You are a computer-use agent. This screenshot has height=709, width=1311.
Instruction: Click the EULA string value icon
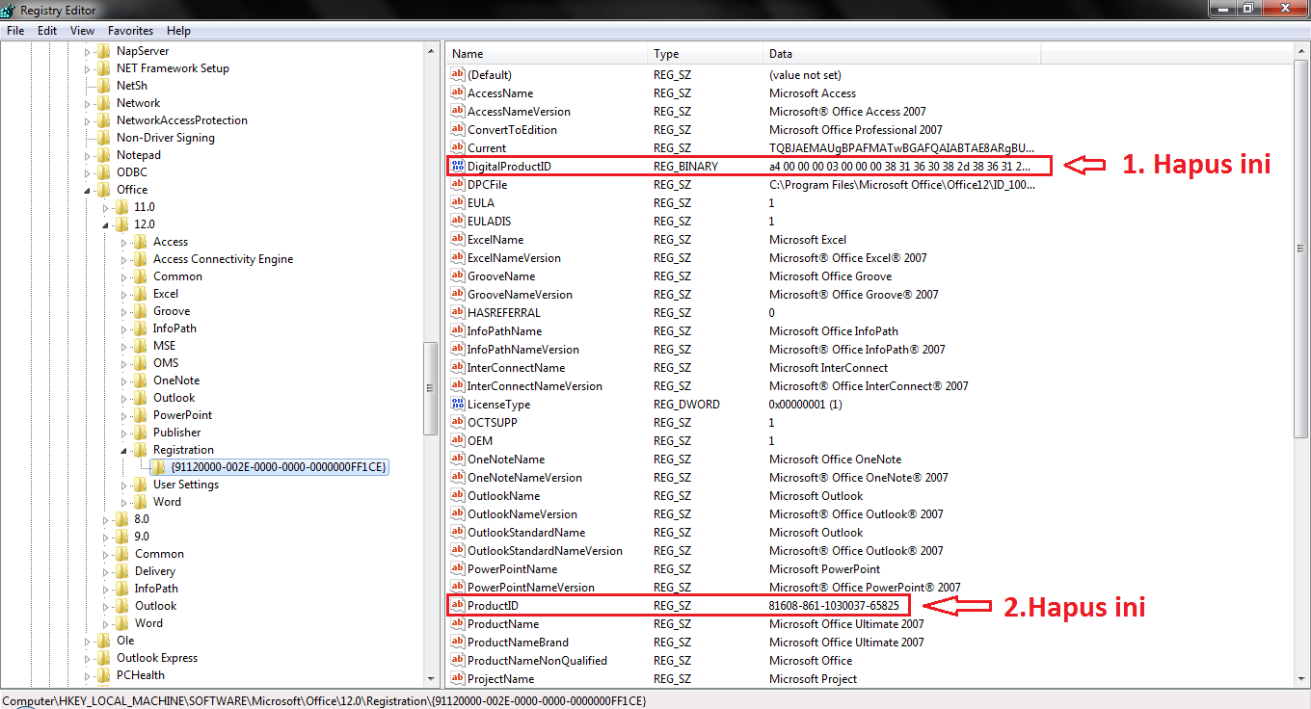(x=458, y=203)
